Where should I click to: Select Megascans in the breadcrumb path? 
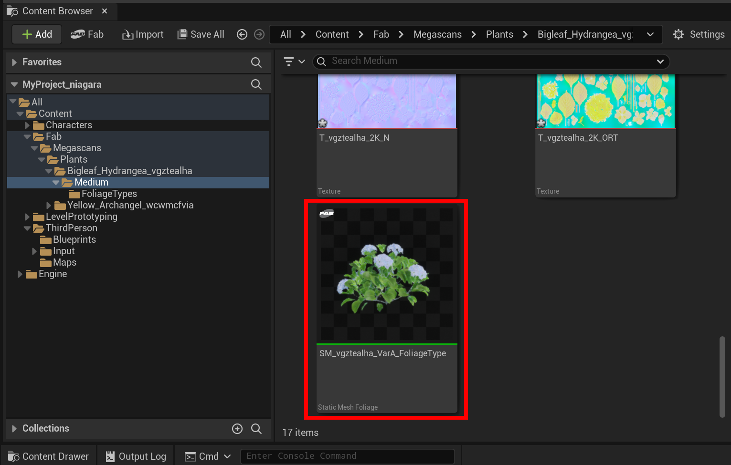(437, 34)
